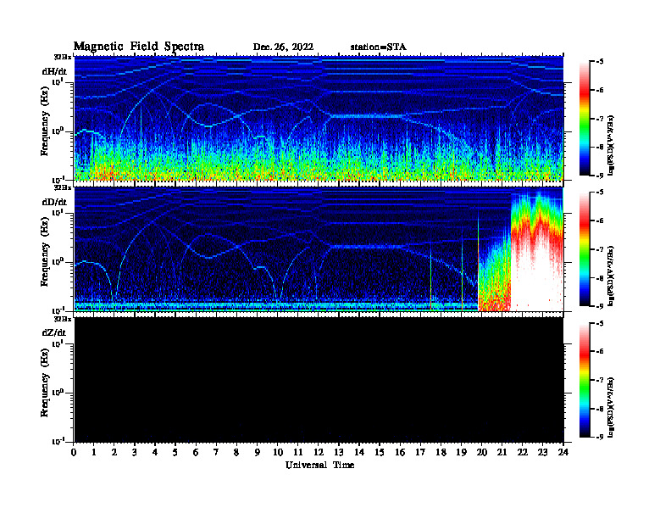Click hour 22 on the Universal Time axis

(x=522, y=452)
